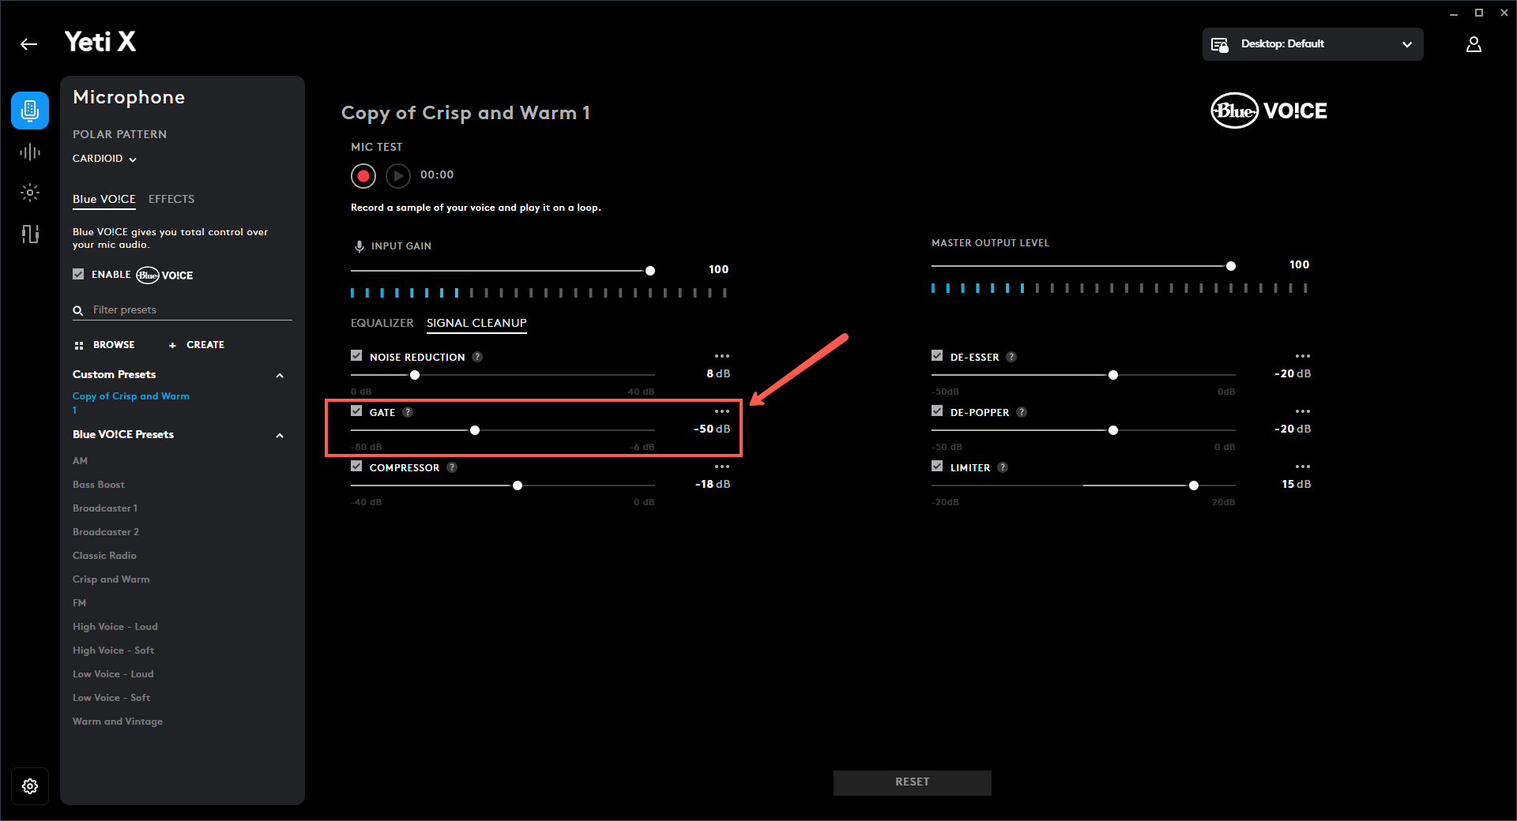Open settings gear in bottom left
The height and width of the screenshot is (821, 1517).
coord(30,786)
